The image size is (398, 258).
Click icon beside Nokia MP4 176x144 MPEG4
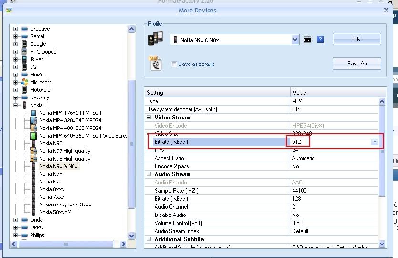tap(33, 113)
